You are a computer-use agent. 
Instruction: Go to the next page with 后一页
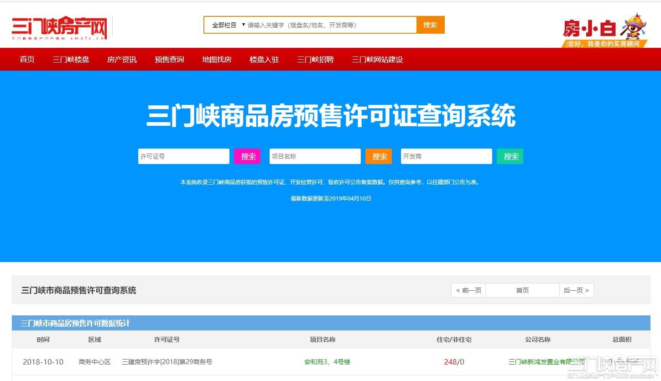576,290
